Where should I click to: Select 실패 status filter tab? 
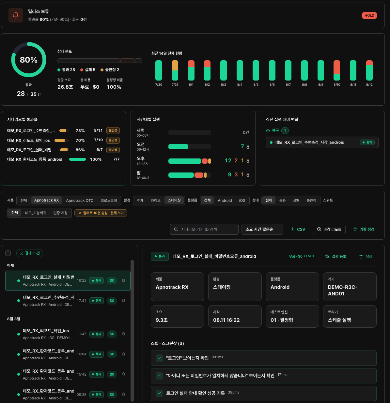[x=296, y=200]
